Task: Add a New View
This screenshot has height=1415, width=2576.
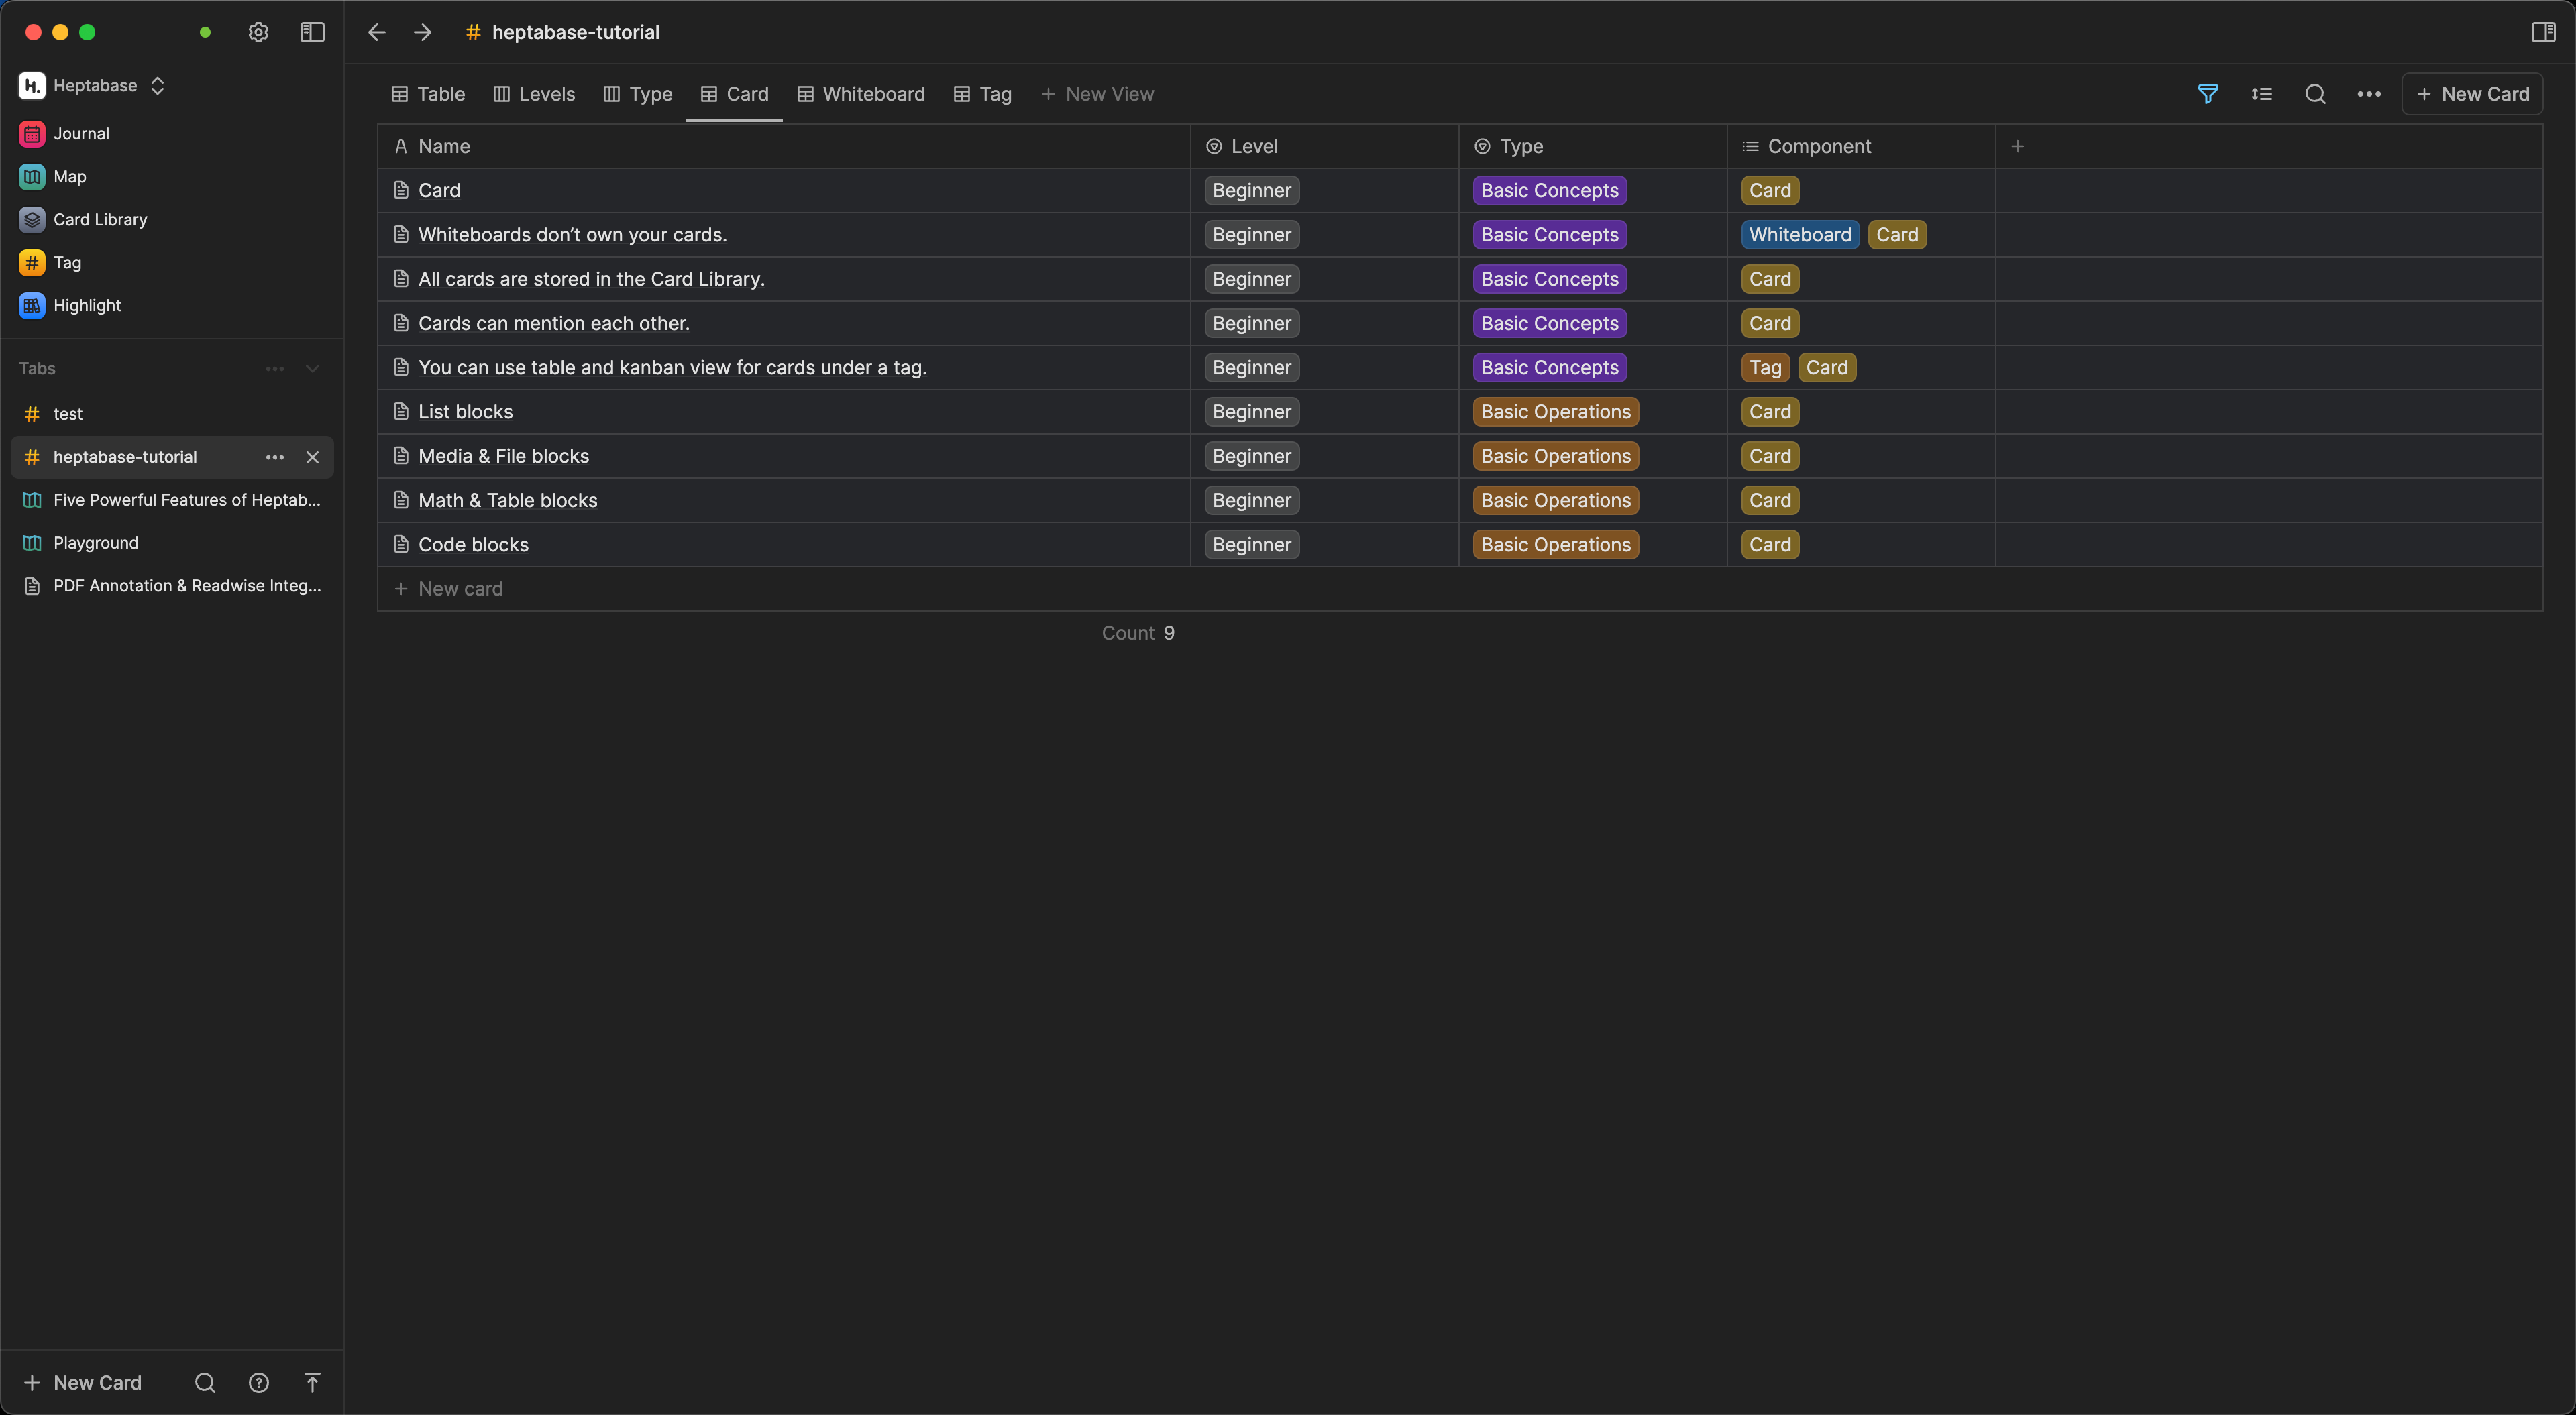Action: (x=1097, y=94)
